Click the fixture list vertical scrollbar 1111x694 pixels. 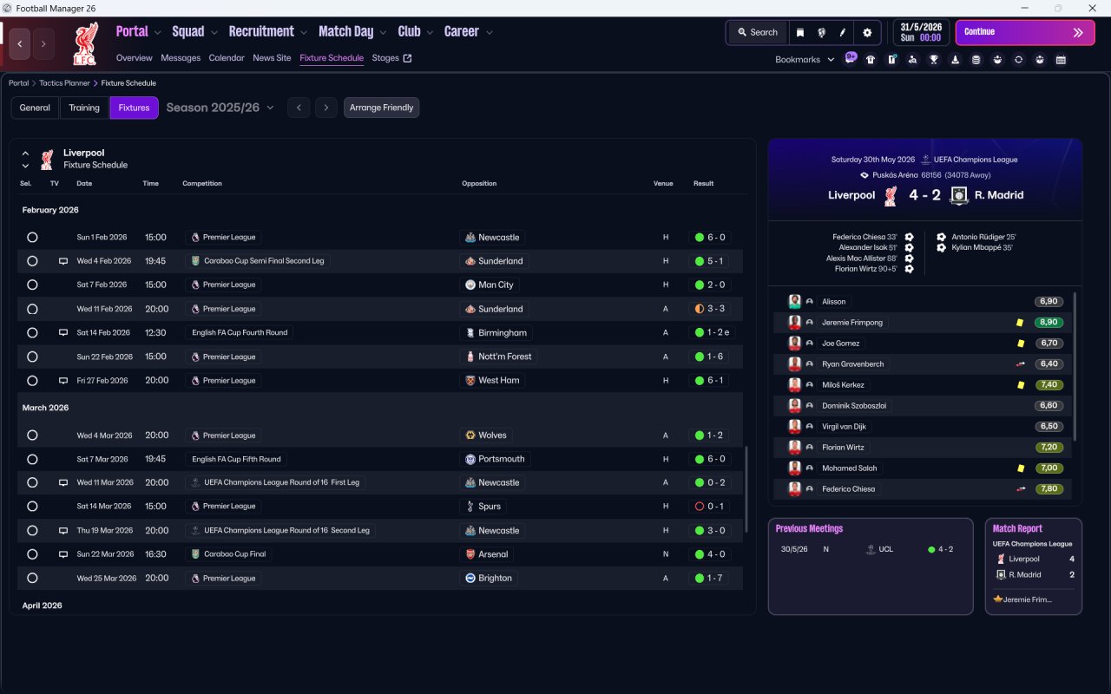[746, 489]
